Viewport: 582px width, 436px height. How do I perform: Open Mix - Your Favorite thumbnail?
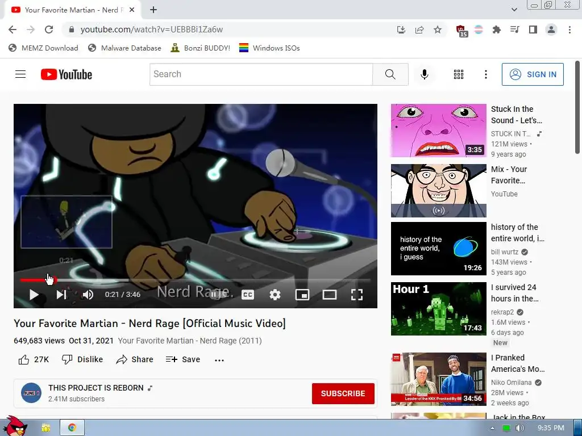(x=438, y=191)
